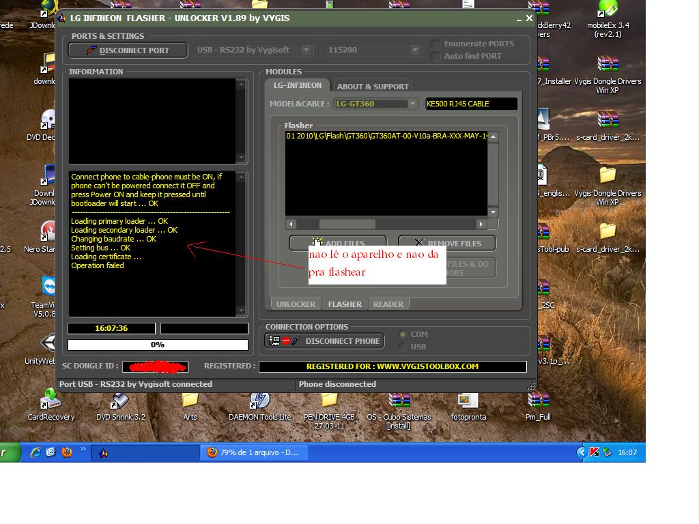
Task: Open the READER tab
Action: pos(388,304)
